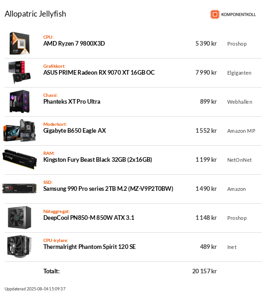Click the Komponentkoll chip logo icon

[215, 14]
